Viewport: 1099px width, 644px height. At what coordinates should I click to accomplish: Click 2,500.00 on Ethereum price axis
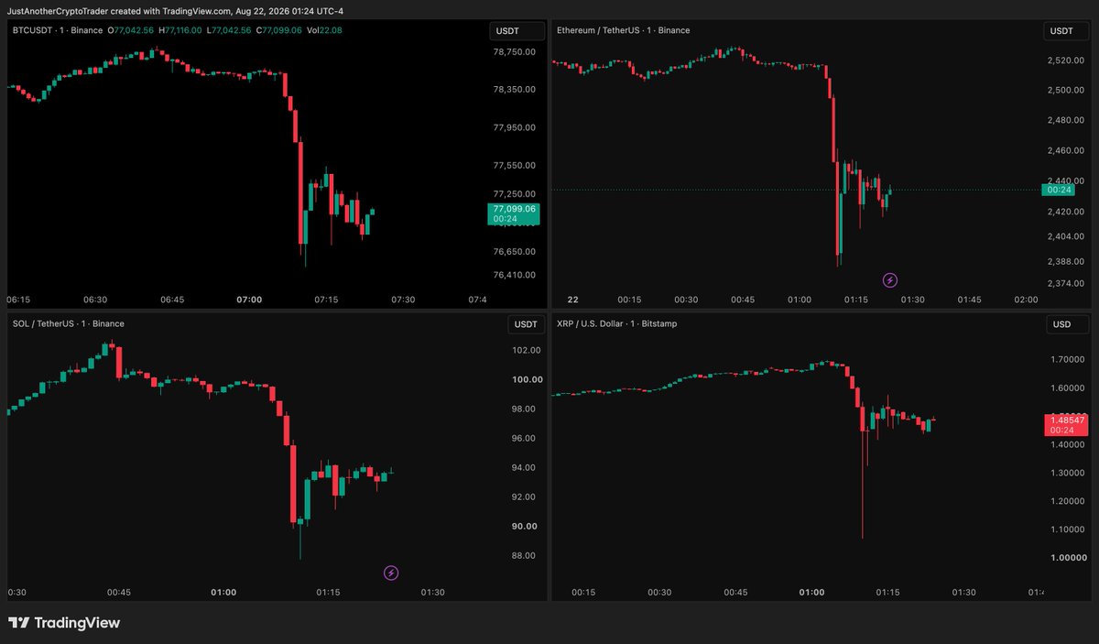click(x=1066, y=91)
